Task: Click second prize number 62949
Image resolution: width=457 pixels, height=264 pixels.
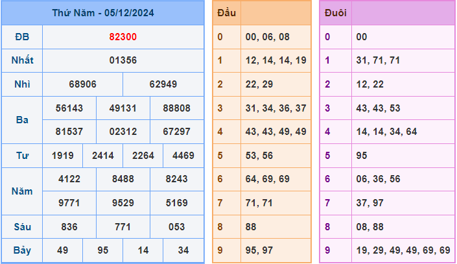Action: coord(163,84)
